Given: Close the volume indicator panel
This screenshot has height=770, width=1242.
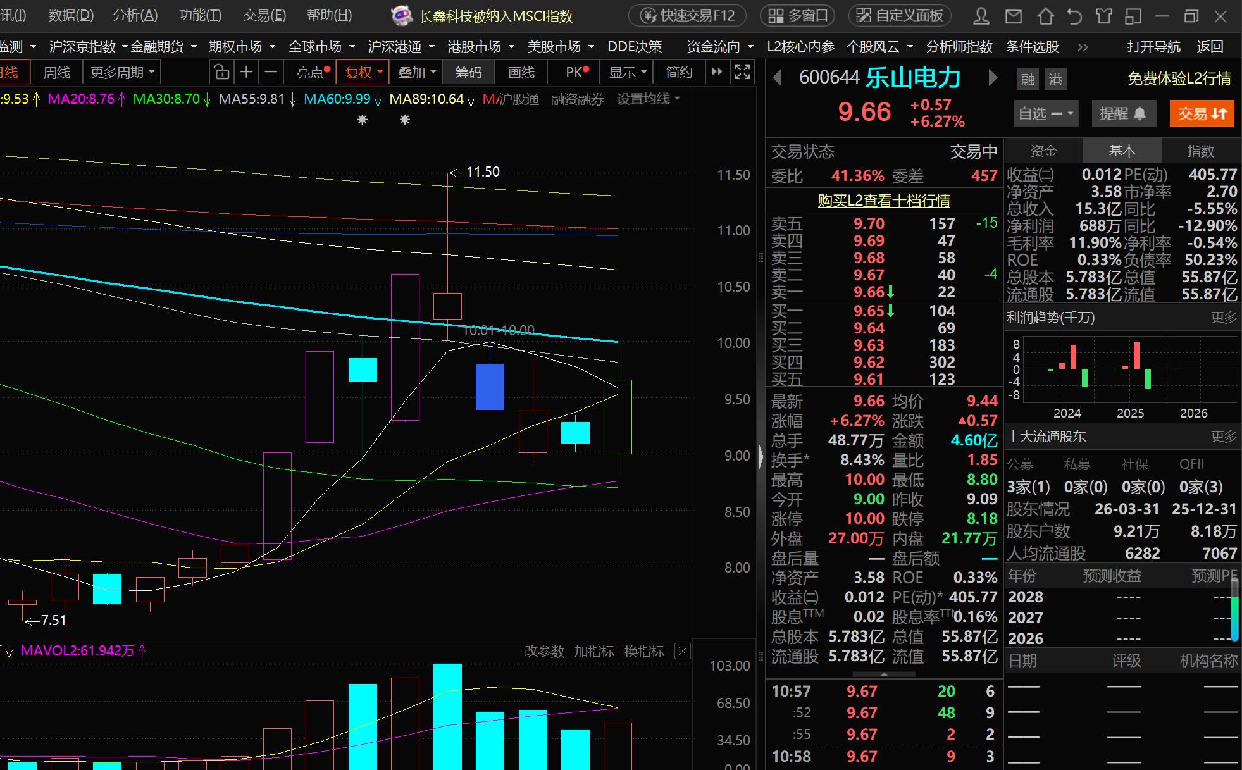Looking at the screenshot, I should 683,651.
